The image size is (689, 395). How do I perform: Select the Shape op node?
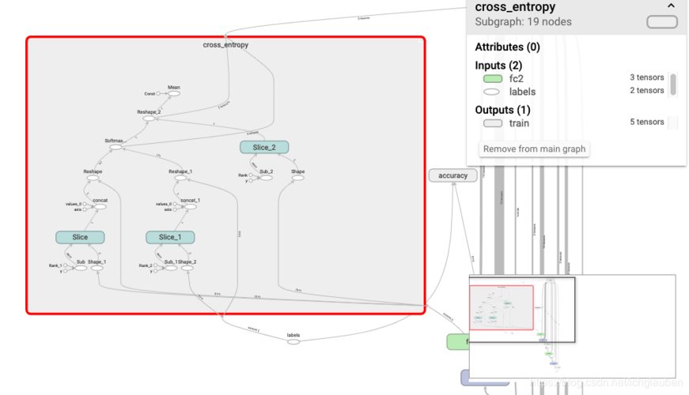(298, 178)
